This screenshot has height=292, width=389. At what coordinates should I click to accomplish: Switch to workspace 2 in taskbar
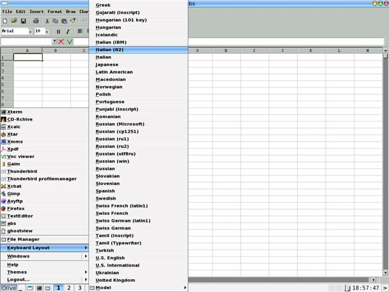(69, 288)
